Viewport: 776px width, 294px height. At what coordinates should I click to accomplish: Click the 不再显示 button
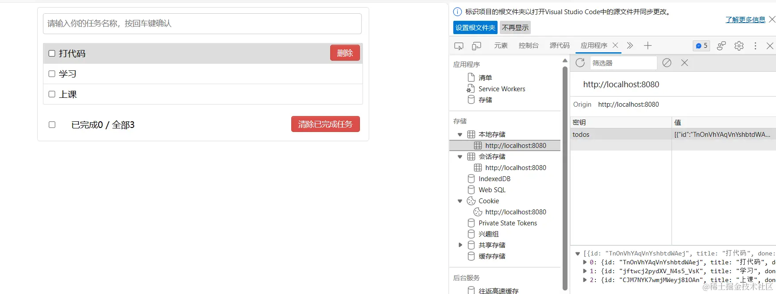[x=515, y=27]
